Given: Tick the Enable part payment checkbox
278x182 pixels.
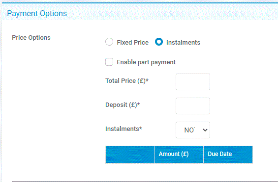Looking at the screenshot, I should [109, 62].
